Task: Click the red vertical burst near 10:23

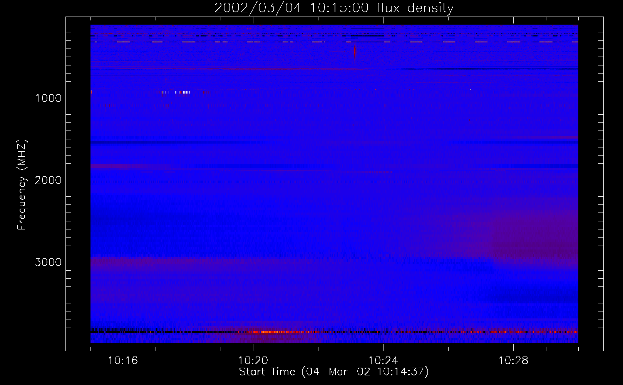Action: [355, 52]
